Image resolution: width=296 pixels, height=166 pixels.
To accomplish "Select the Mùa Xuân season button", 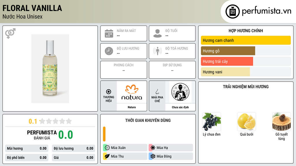I will point(125,148).
